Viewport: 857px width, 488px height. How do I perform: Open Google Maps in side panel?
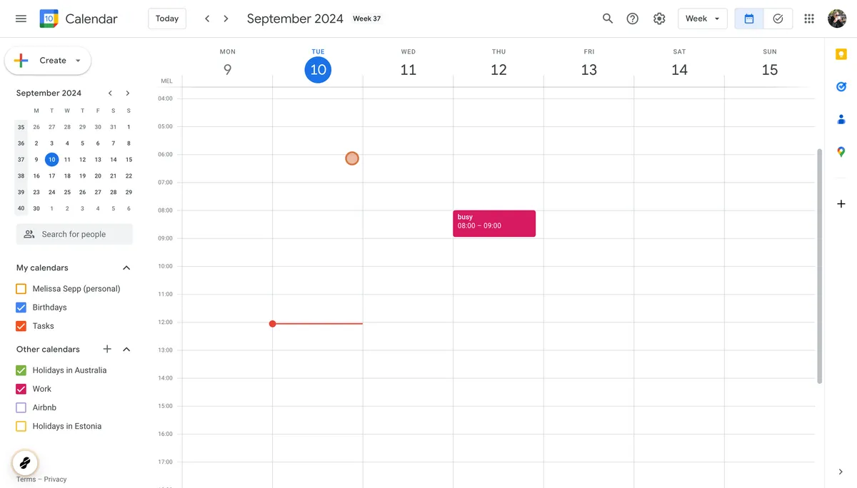coord(841,152)
